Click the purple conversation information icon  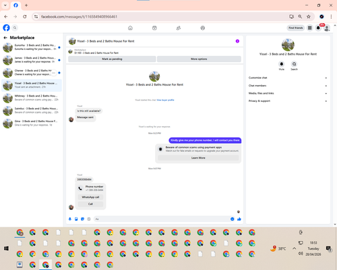pos(237,41)
